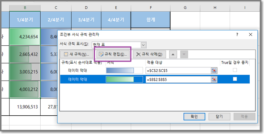Select column H header
264x134 pixels.
tap(215, 8)
